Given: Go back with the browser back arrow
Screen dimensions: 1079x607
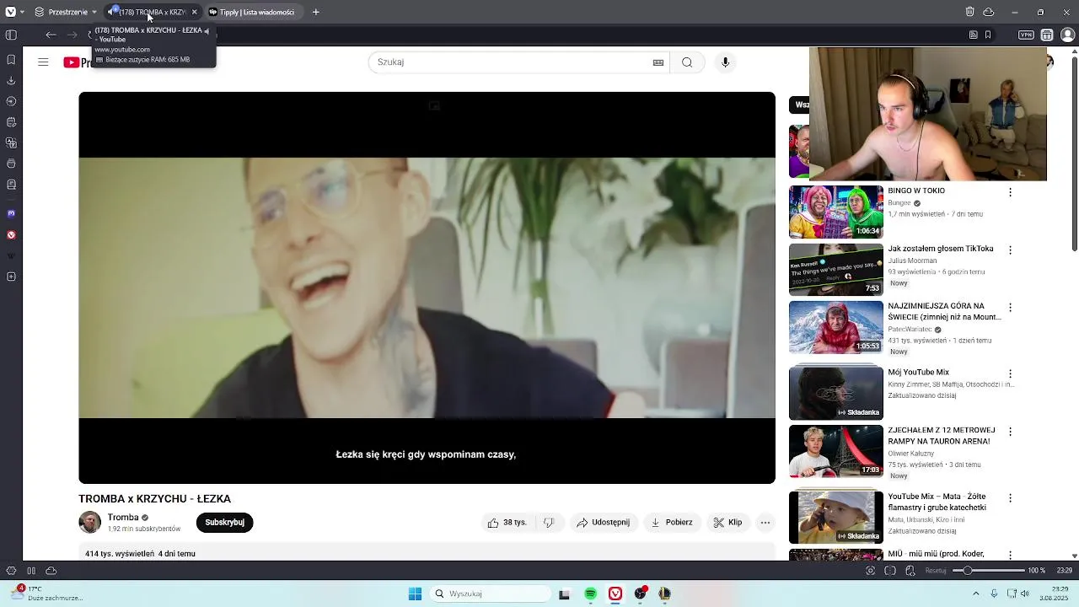Looking at the screenshot, I should coord(51,35).
